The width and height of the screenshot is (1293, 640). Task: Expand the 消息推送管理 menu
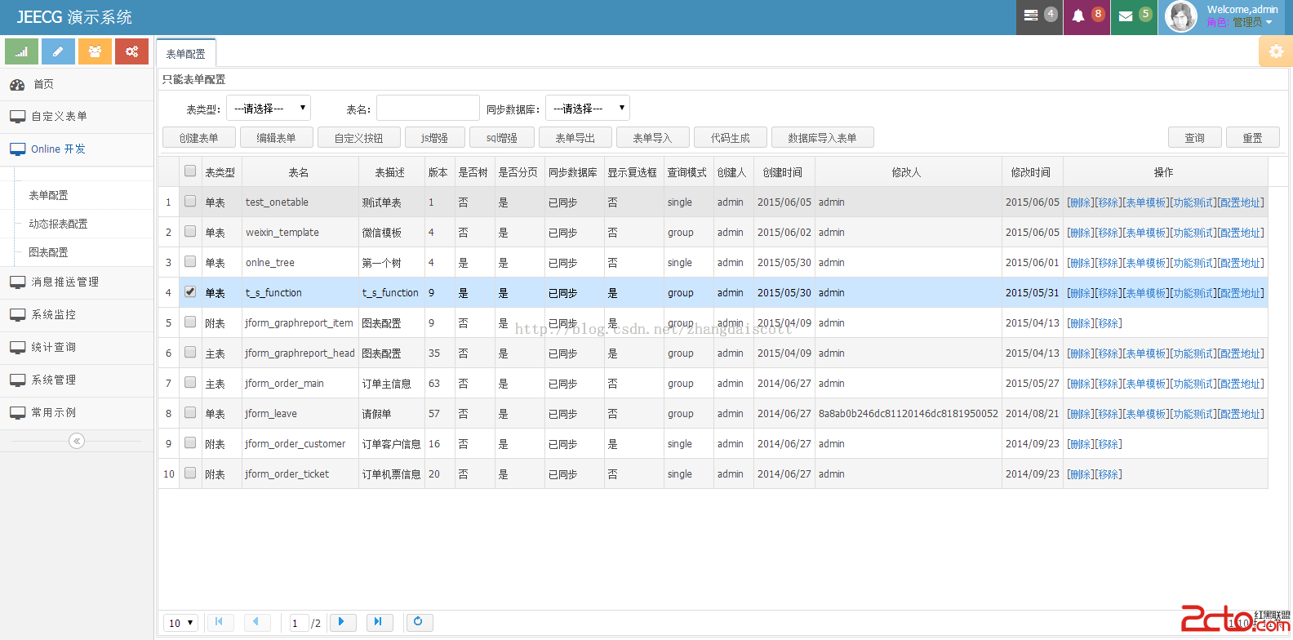(77, 282)
